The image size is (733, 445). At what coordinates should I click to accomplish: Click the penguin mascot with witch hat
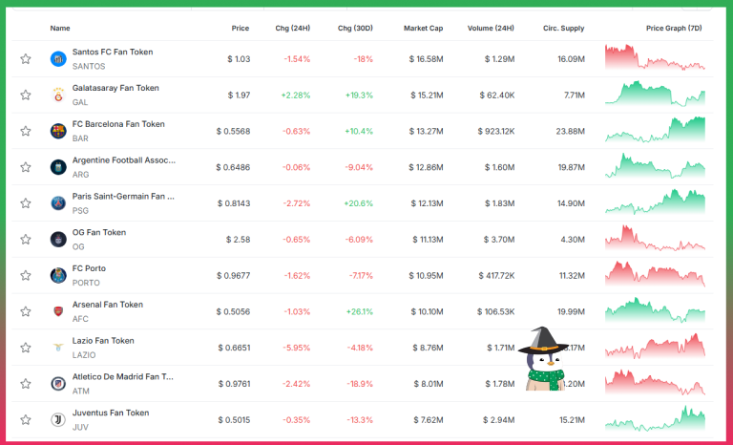[543, 359]
